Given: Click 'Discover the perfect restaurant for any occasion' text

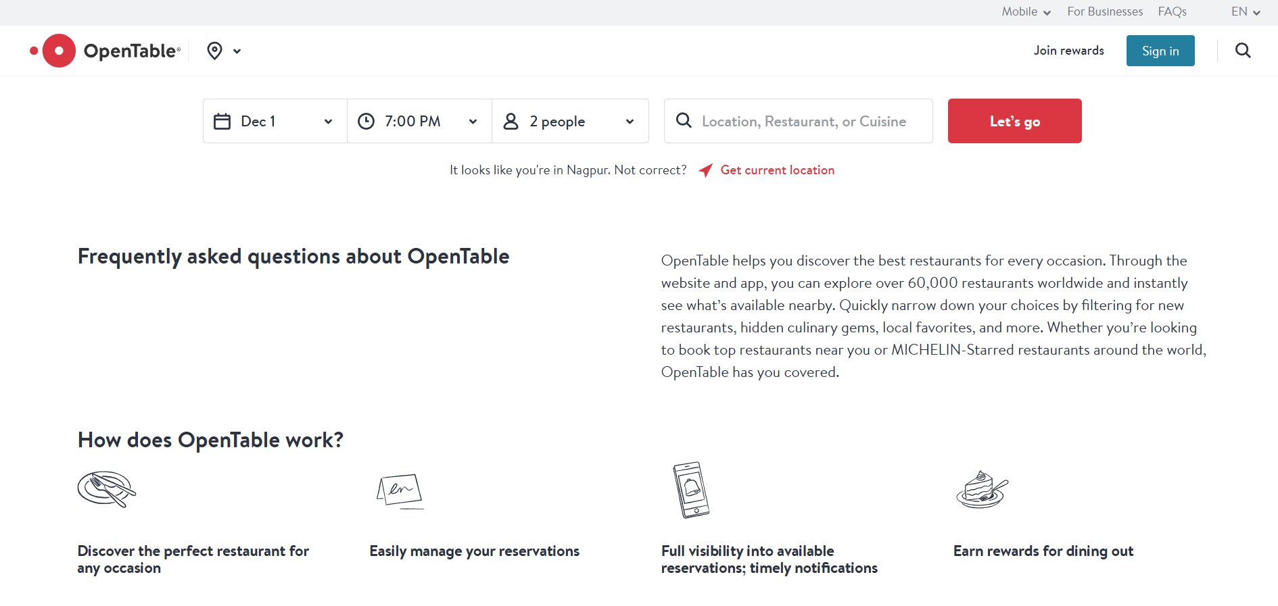Looking at the screenshot, I should pos(193,559).
